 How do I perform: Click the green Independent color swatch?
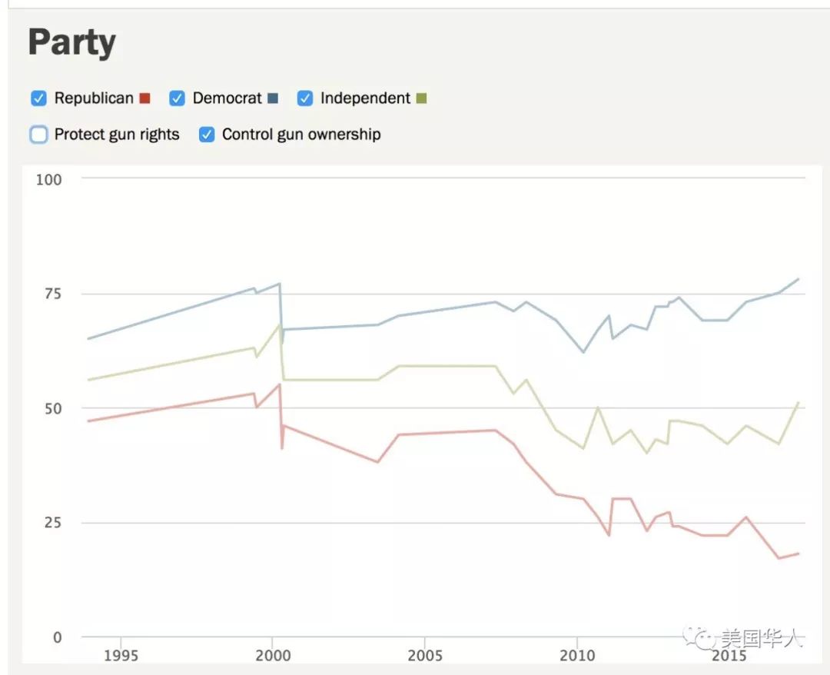(x=421, y=98)
